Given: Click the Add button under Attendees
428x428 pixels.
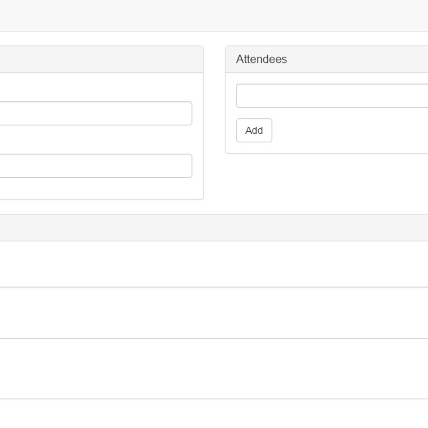Looking at the screenshot, I should click(x=254, y=131).
